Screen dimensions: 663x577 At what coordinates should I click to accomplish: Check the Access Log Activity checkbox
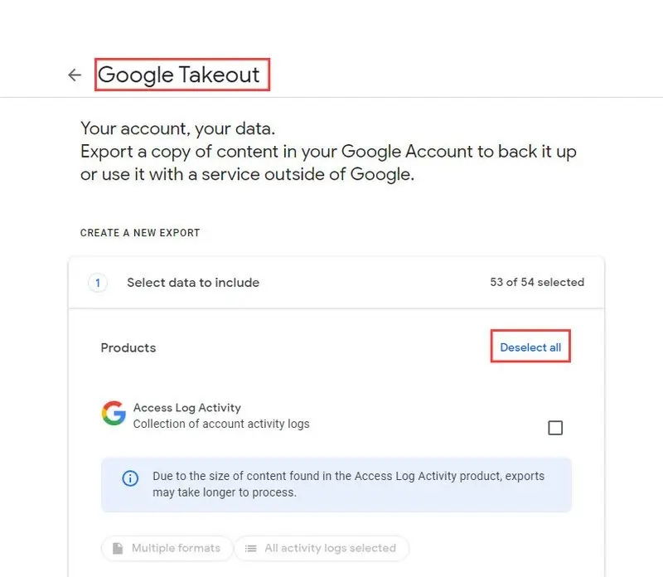pos(555,428)
